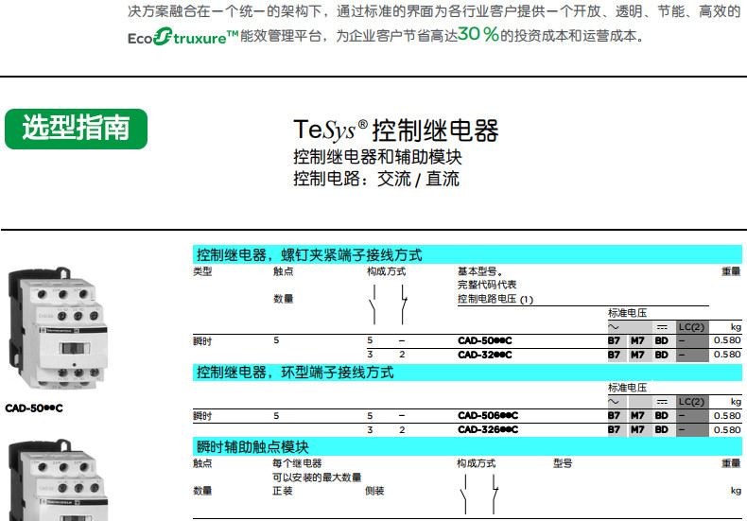
Task: Click the AC tilde symbol in the first table's voltage row
Action: [x=614, y=327]
